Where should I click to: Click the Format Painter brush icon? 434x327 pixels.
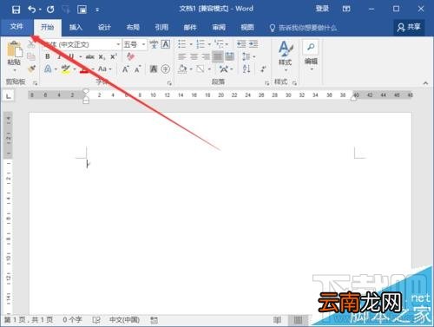pos(31,69)
